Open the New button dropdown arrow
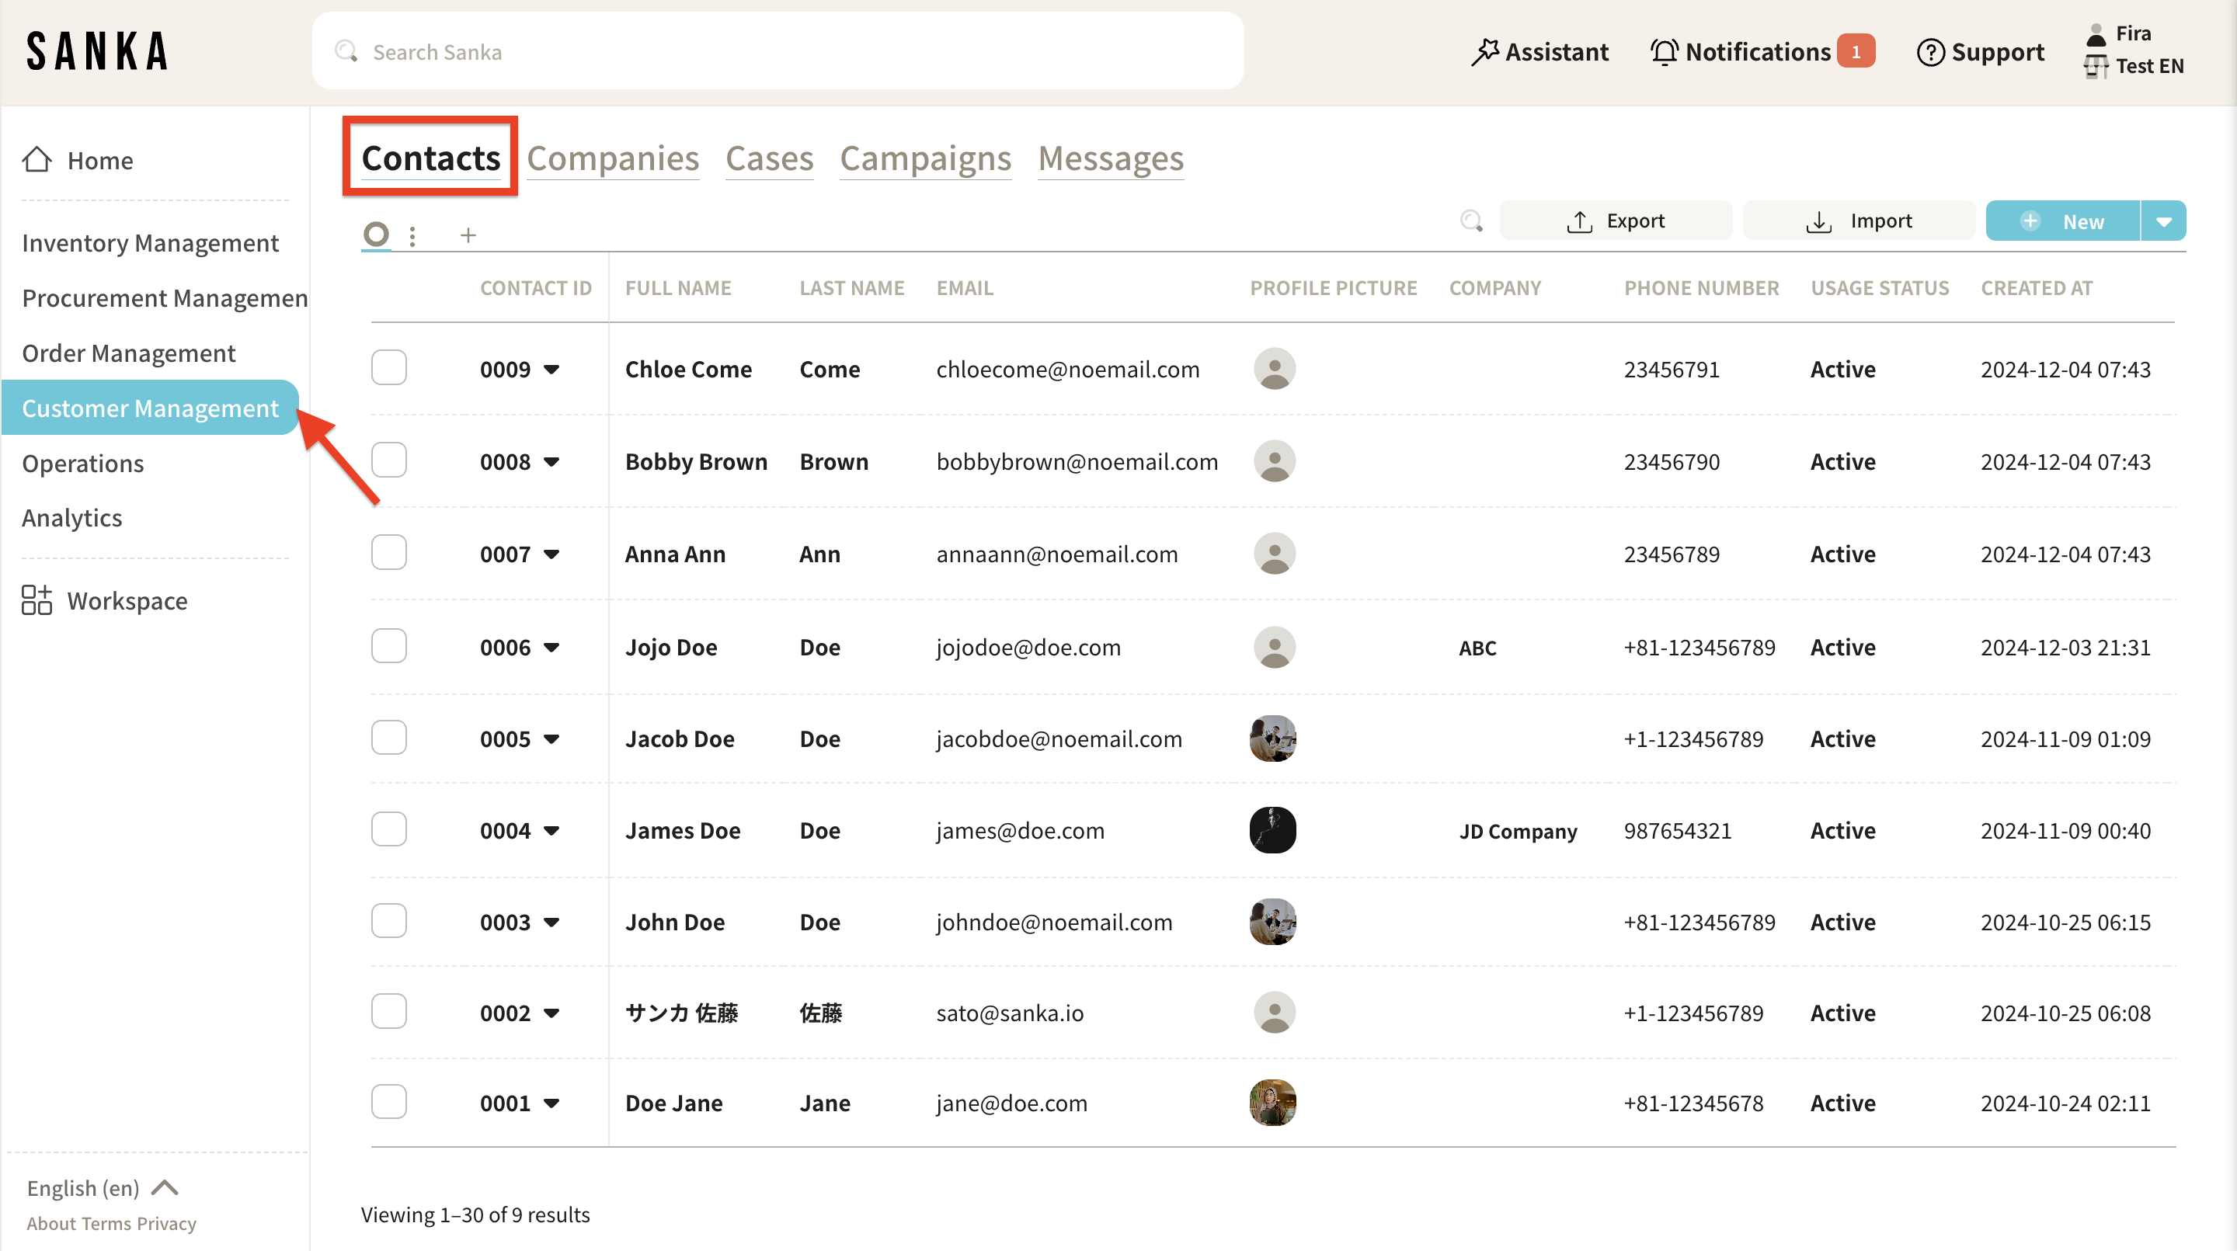2237x1251 pixels. (x=2163, y=221)
